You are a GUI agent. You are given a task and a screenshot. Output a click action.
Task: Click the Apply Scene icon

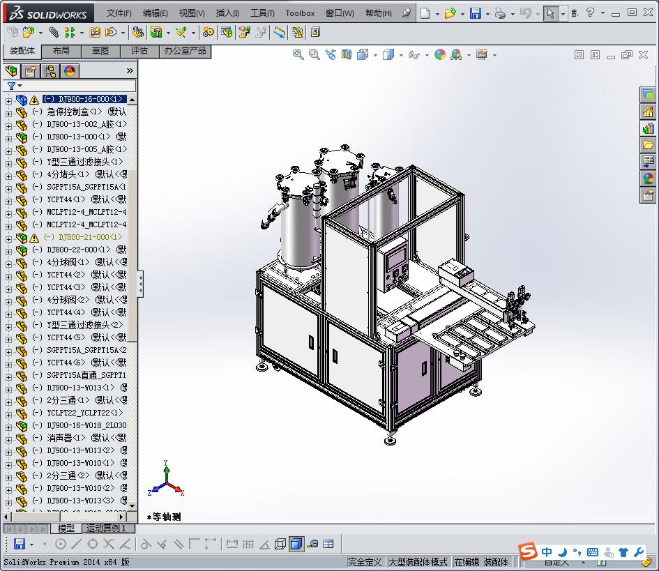(x=456, y=54)
